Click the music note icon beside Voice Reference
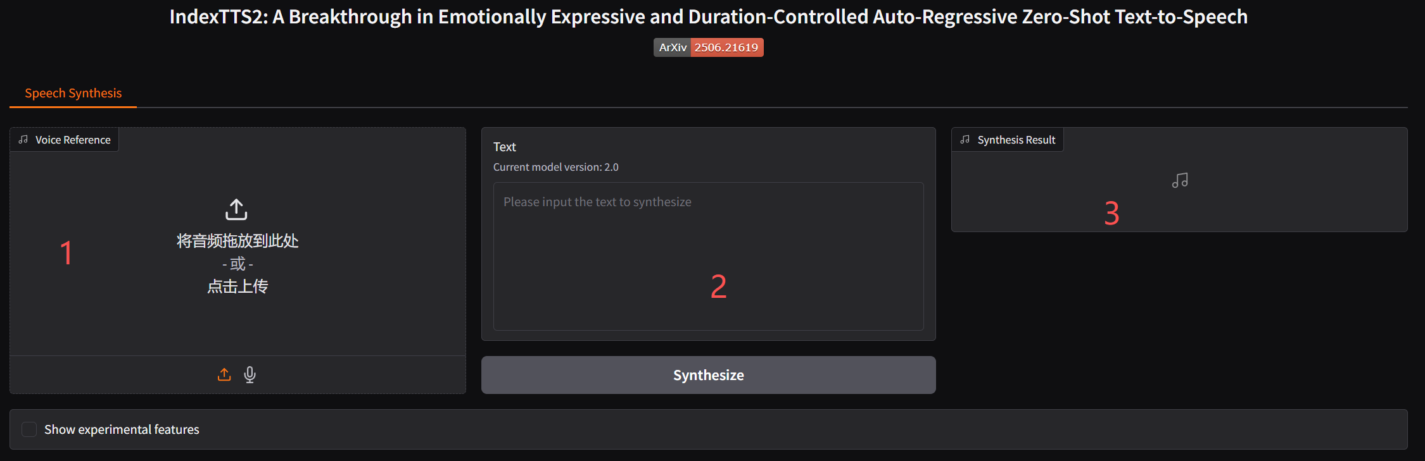Image resolution: width=1425 pixels, height=461 pixels. coord(23,140)
